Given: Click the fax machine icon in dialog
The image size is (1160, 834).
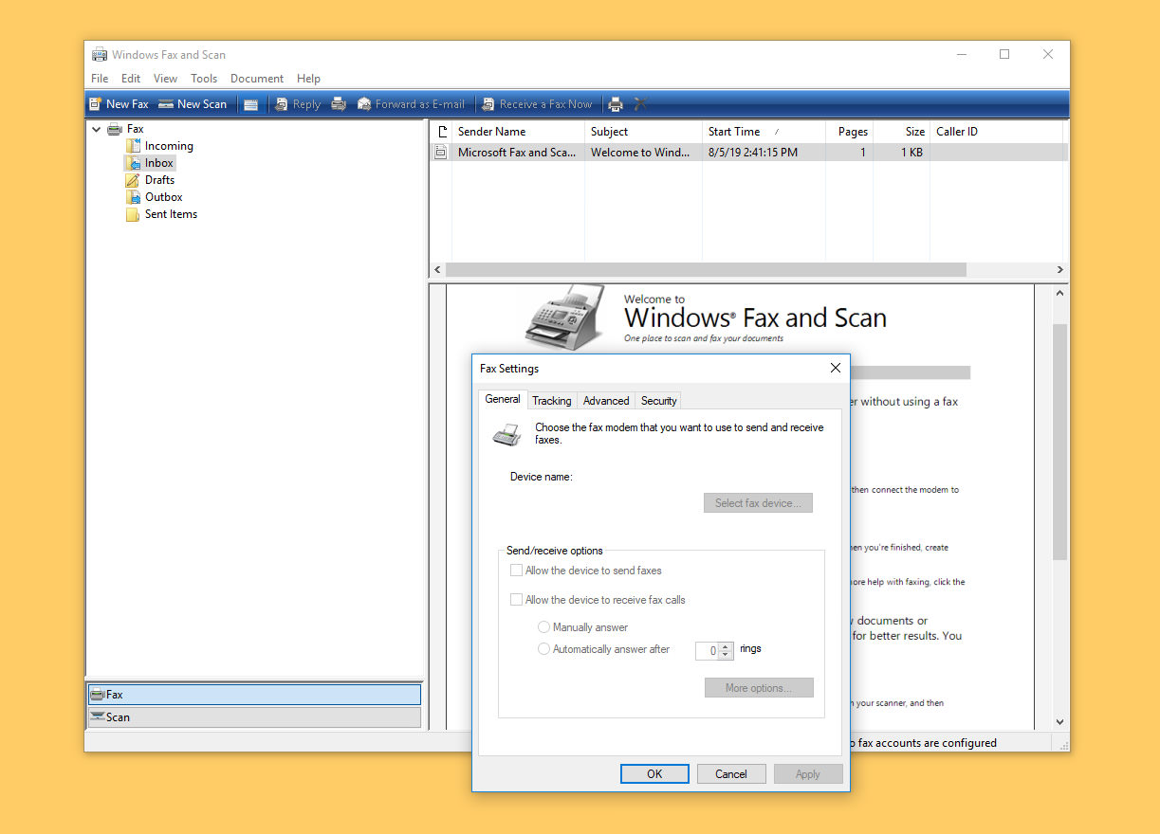Looking at the screenshot, I should point(506,434).
